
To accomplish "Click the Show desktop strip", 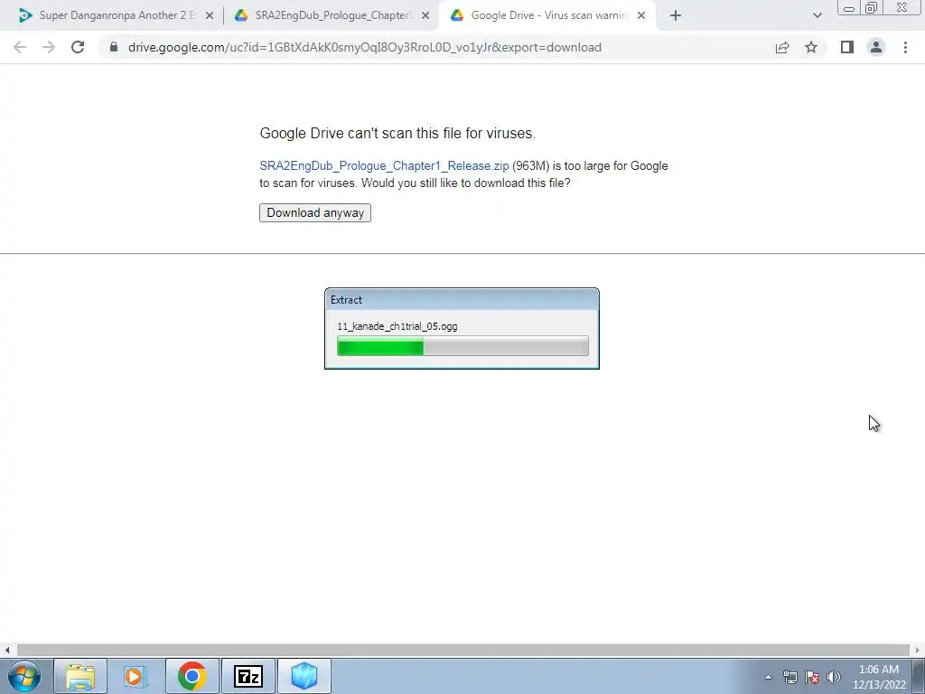I will tap(918, 676).
